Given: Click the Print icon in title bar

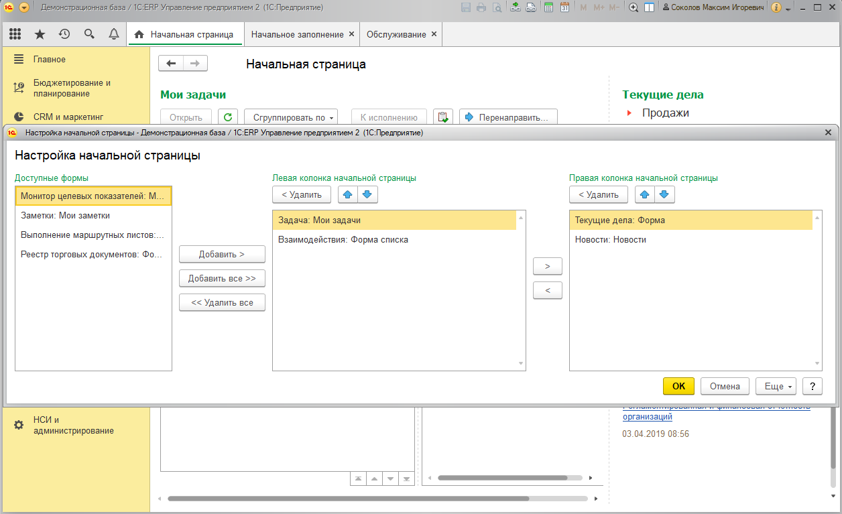Looking at the screenshot, I should [481, 7].
